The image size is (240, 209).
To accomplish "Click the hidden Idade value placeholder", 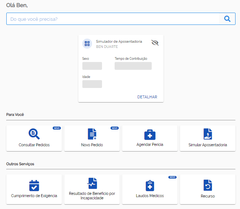I will 92,84.
